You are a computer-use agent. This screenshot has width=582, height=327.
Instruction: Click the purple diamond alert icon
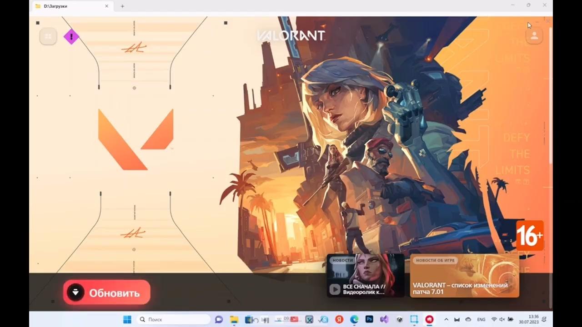pos(71,36)
